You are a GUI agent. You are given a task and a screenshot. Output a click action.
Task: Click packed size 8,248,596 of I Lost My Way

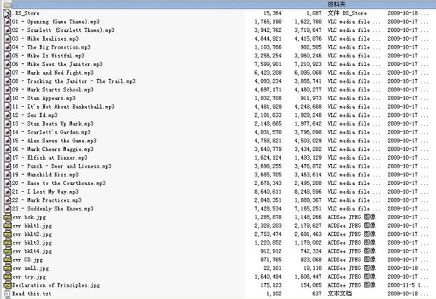tap(308, 192)
